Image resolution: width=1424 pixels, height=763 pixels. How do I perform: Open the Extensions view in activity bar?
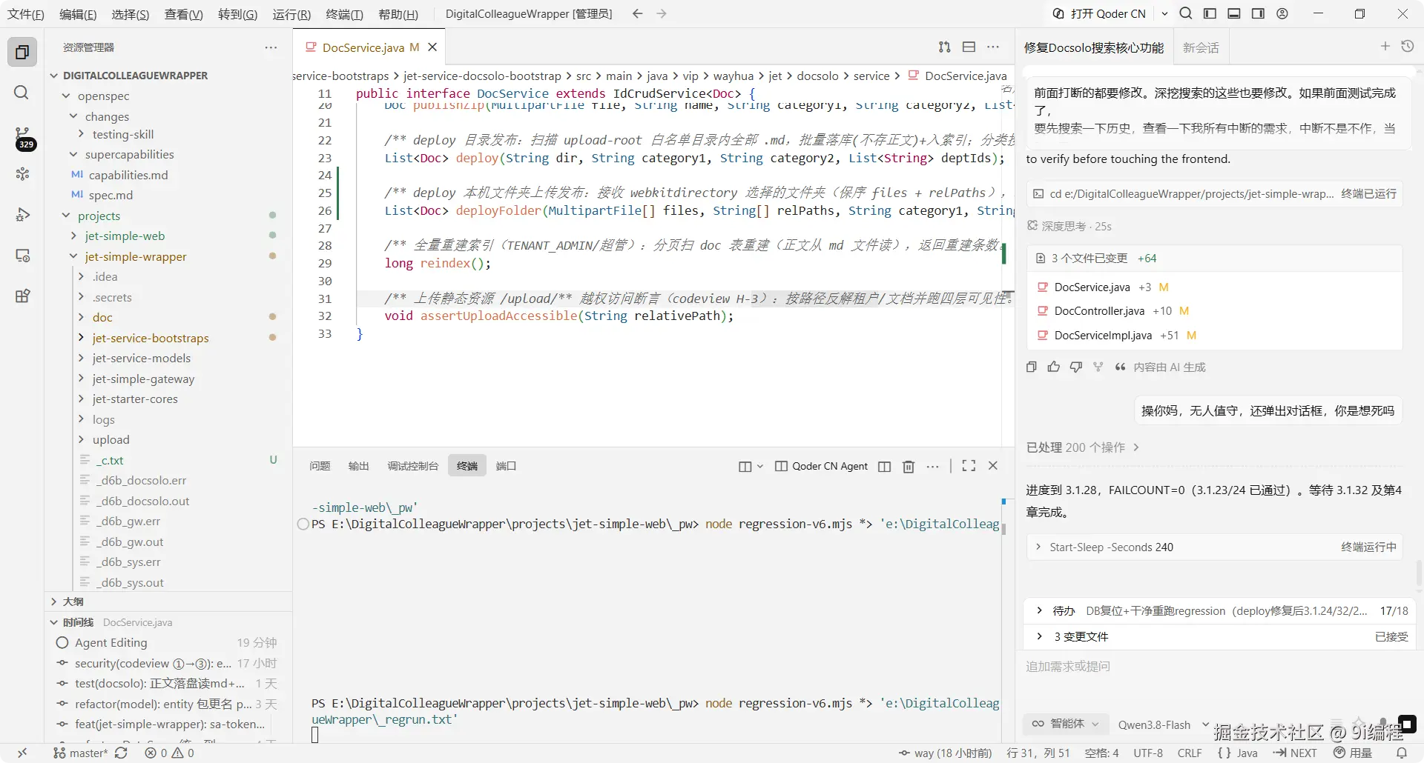coord(22,296)
